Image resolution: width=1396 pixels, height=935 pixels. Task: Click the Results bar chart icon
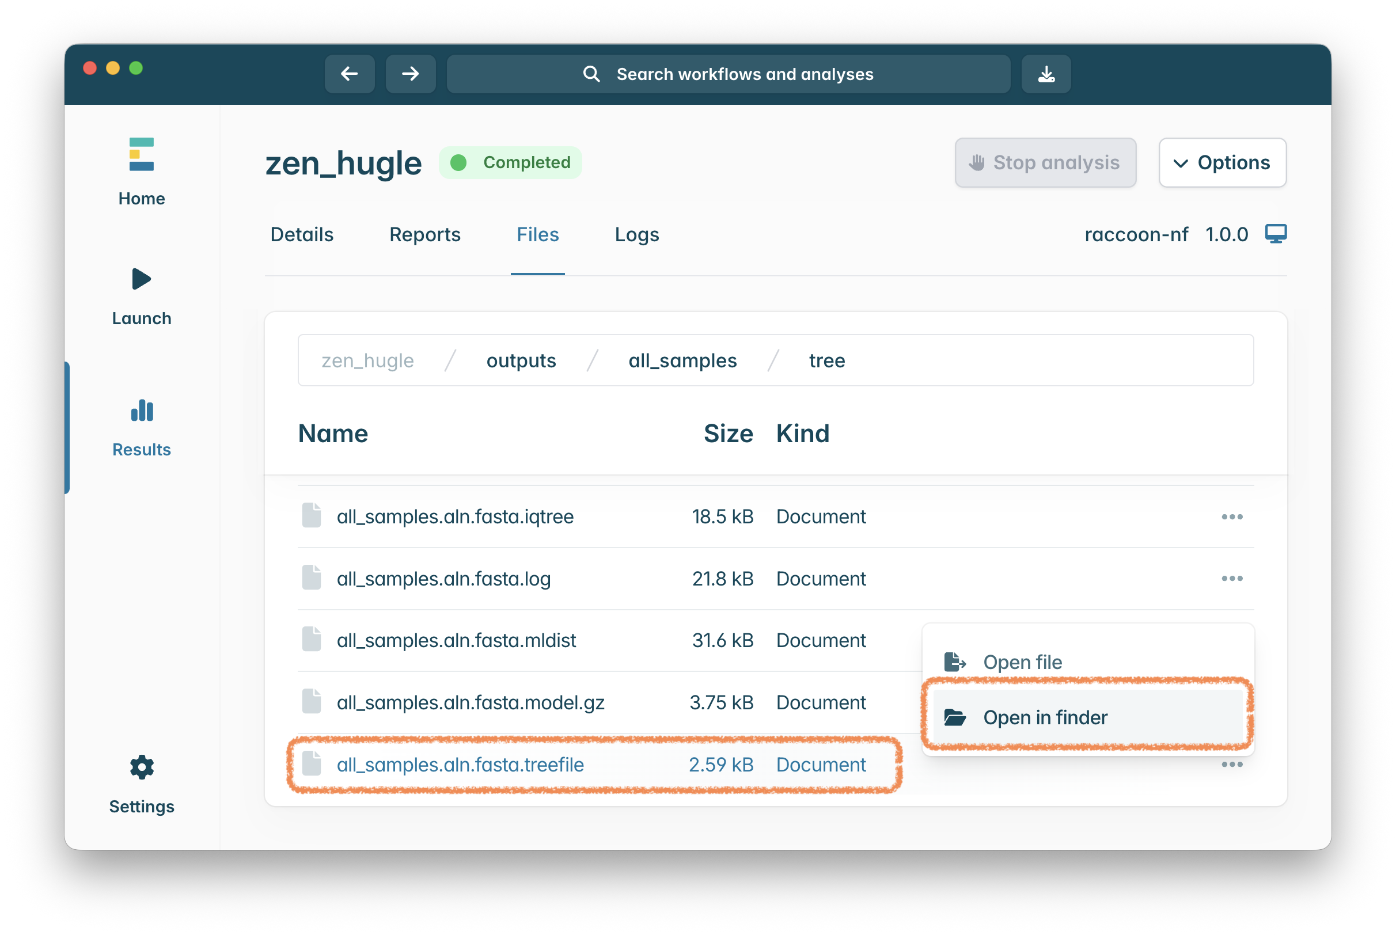pos(141,411)
